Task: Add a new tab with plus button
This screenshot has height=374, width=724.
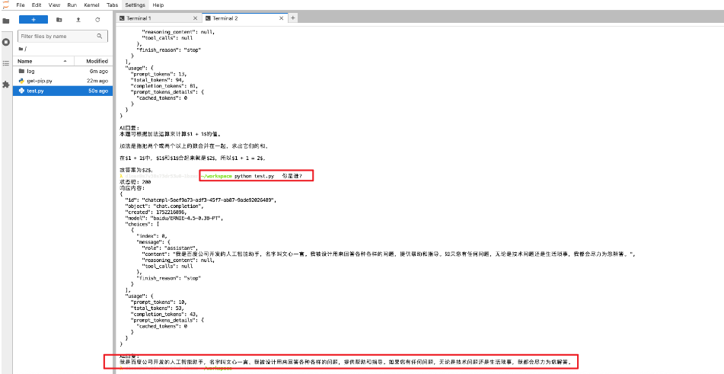Action: (x=293, y=18)
